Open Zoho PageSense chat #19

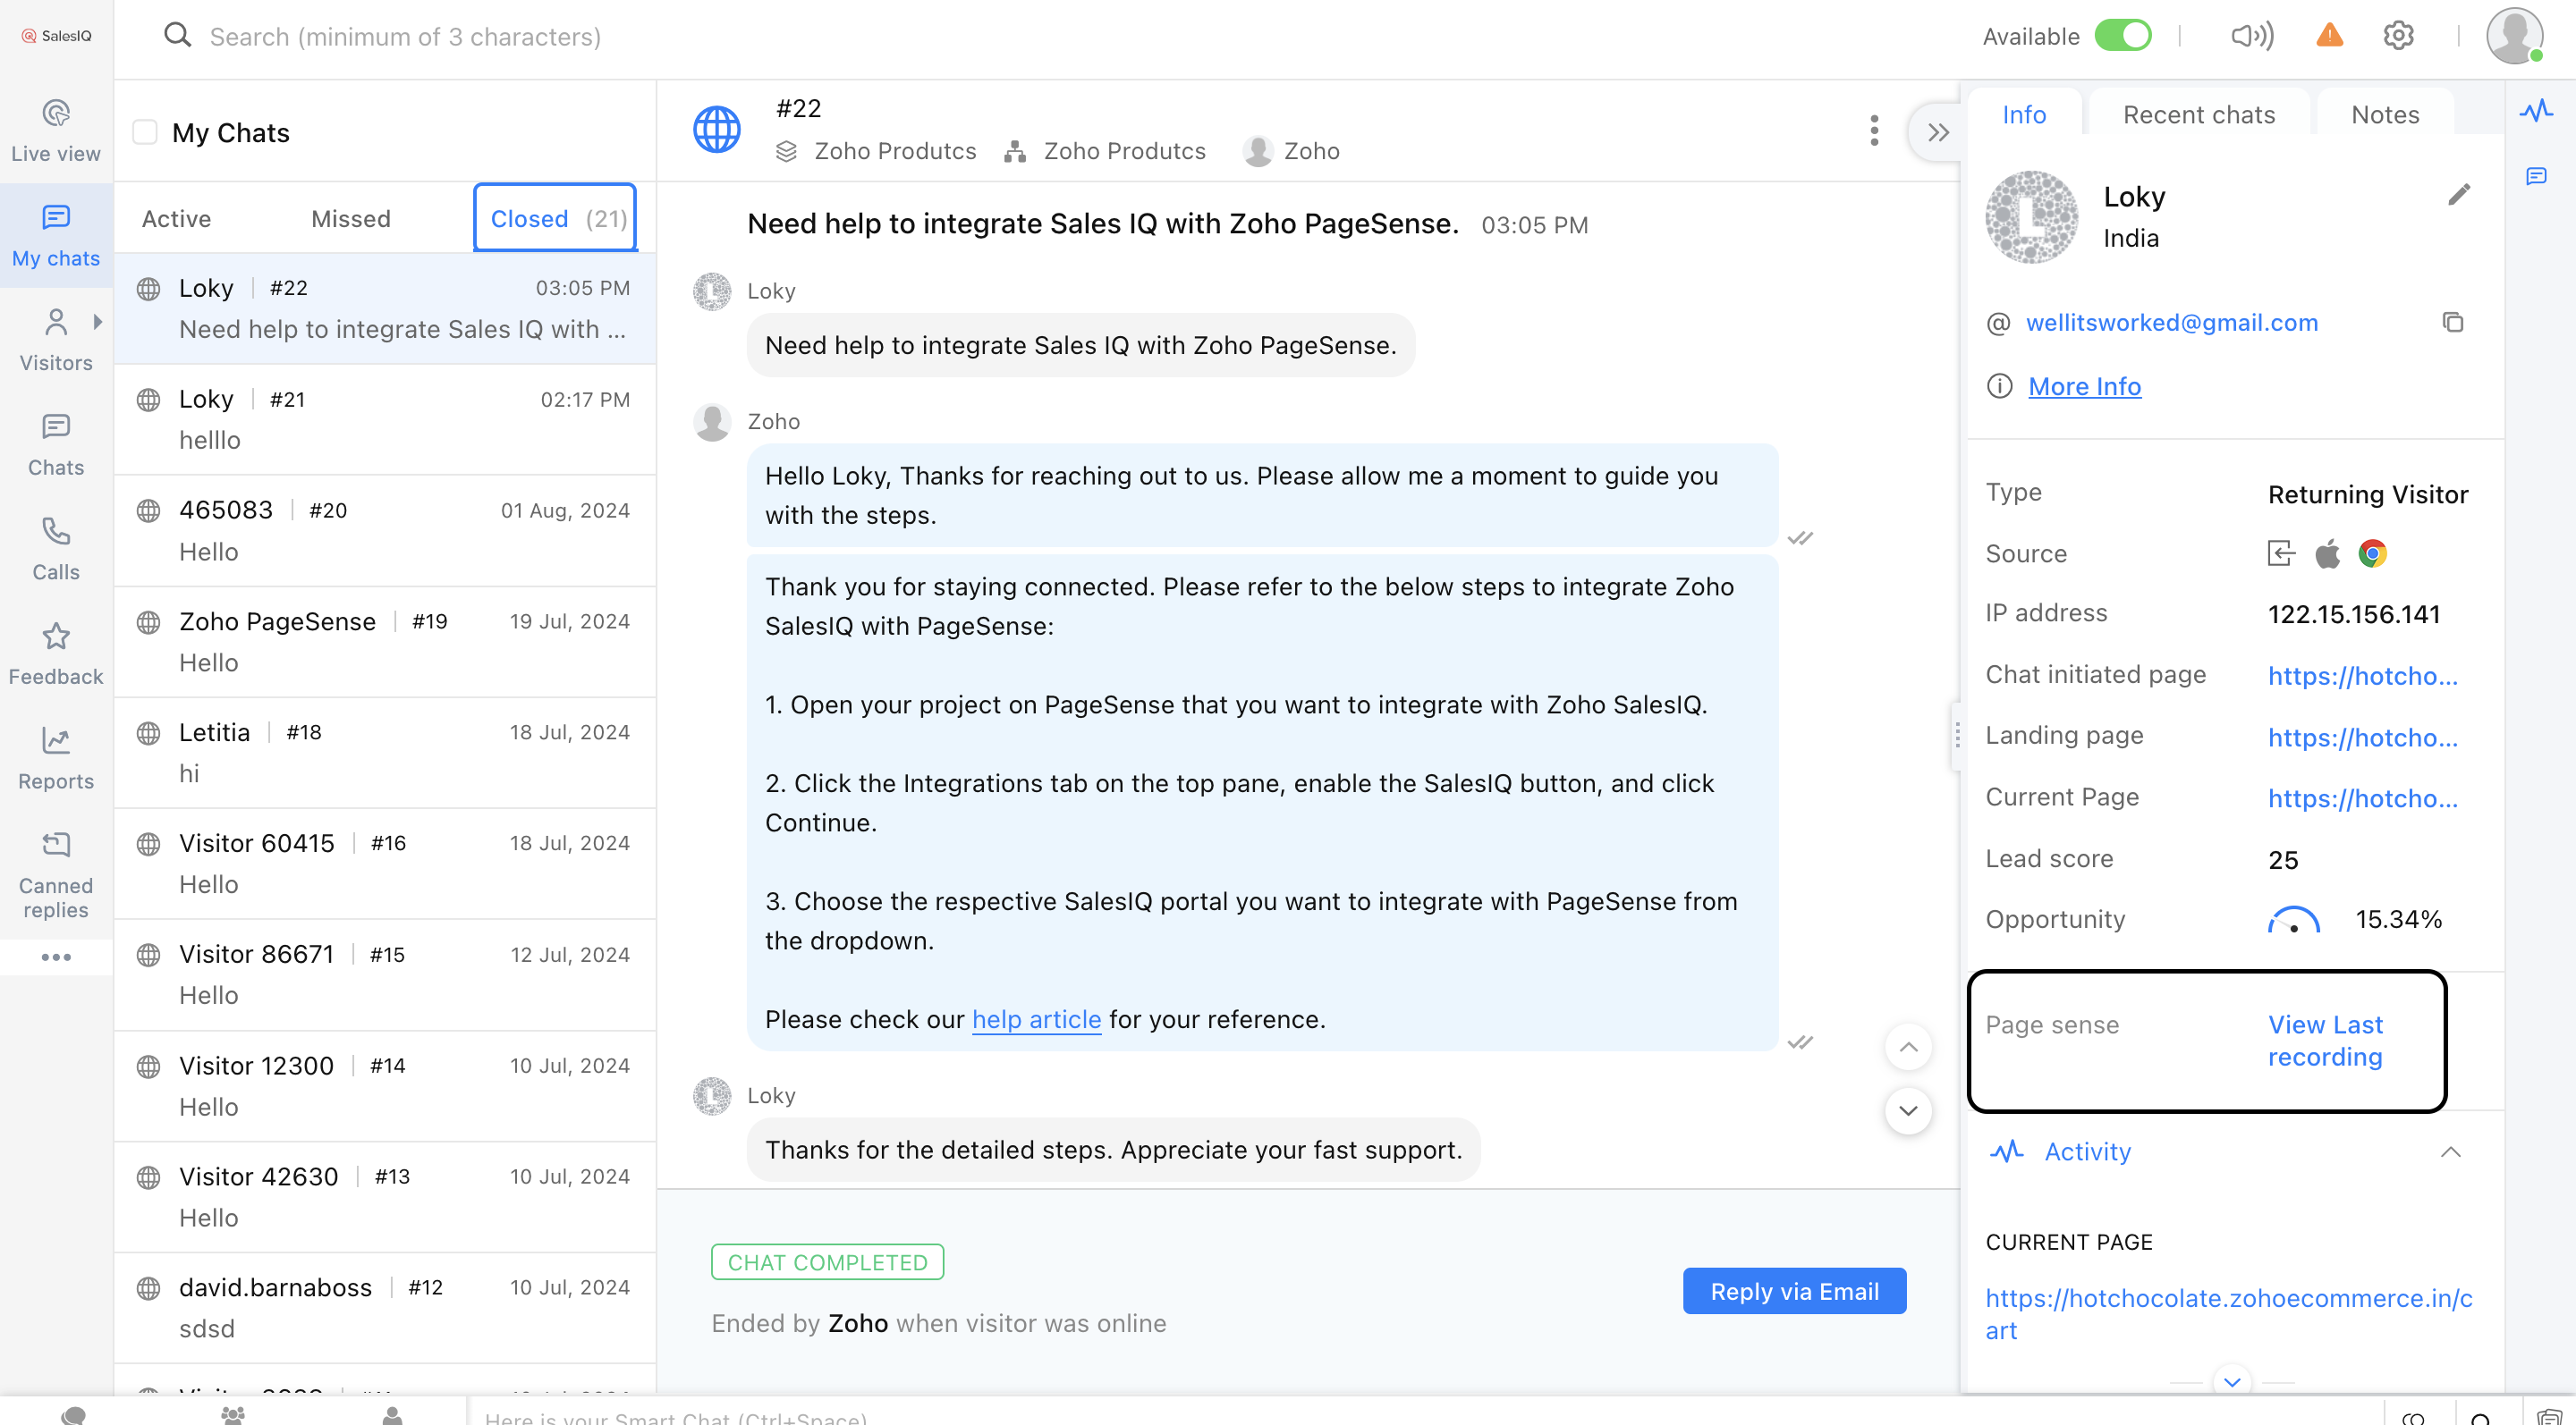[x=385, y=642]
